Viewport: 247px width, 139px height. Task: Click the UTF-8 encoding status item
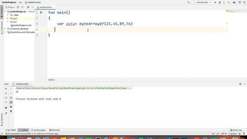coord(223,134)
